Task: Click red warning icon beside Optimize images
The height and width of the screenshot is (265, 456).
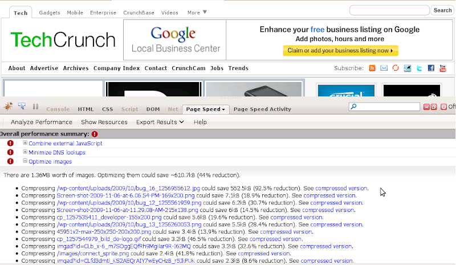Action: pos(10,161)
